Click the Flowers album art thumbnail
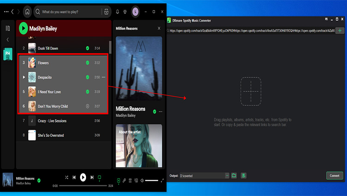The image size is (347, 196). (x=32, y=63)
